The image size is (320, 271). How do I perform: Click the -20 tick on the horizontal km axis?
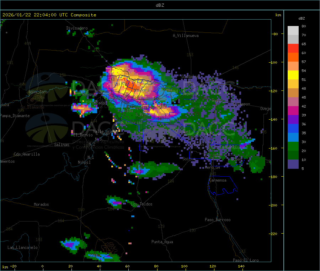pyautogui.click(x=14, y=266)
